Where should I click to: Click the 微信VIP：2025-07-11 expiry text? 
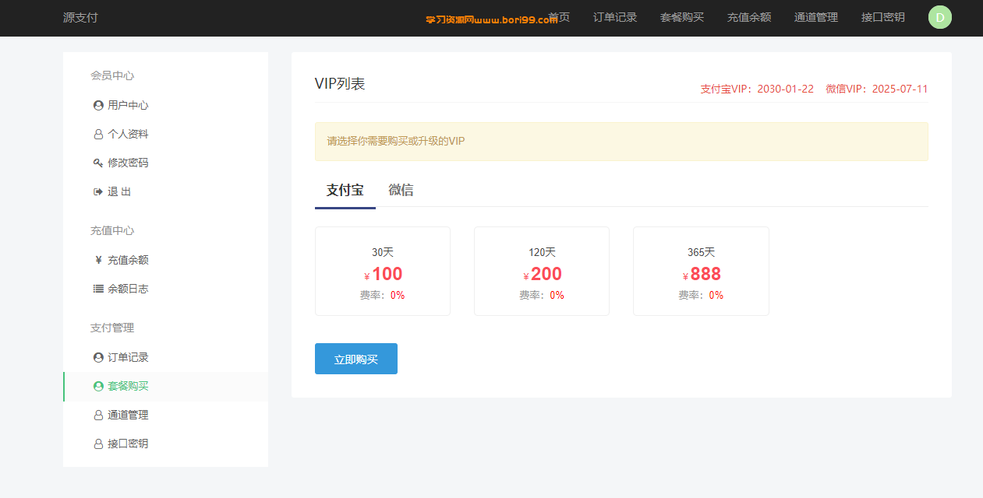pos(877,89)
